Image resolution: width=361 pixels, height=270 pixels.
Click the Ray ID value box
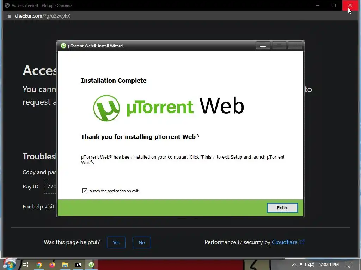tap(50, 186)
